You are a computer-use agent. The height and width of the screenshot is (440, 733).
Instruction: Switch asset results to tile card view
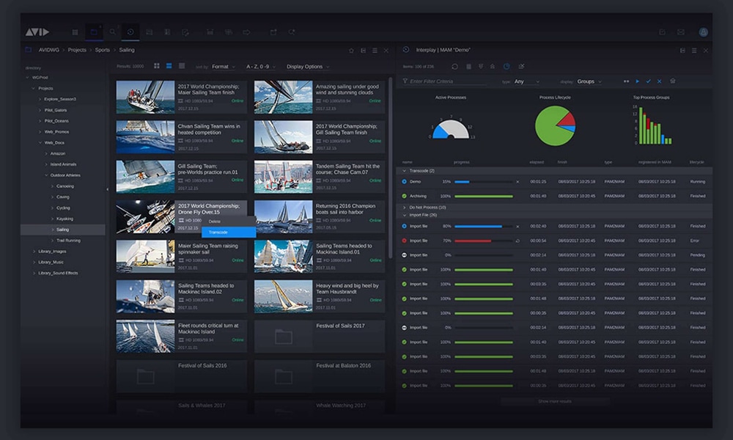[x=169, y=66]
